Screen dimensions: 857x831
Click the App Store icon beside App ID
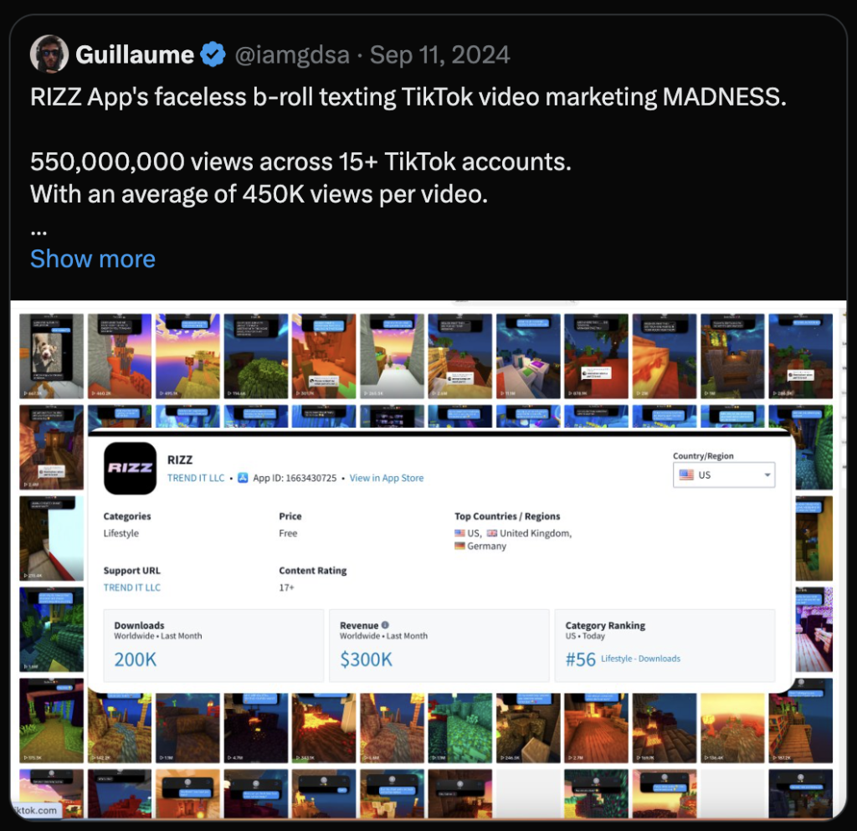(244, 478)
